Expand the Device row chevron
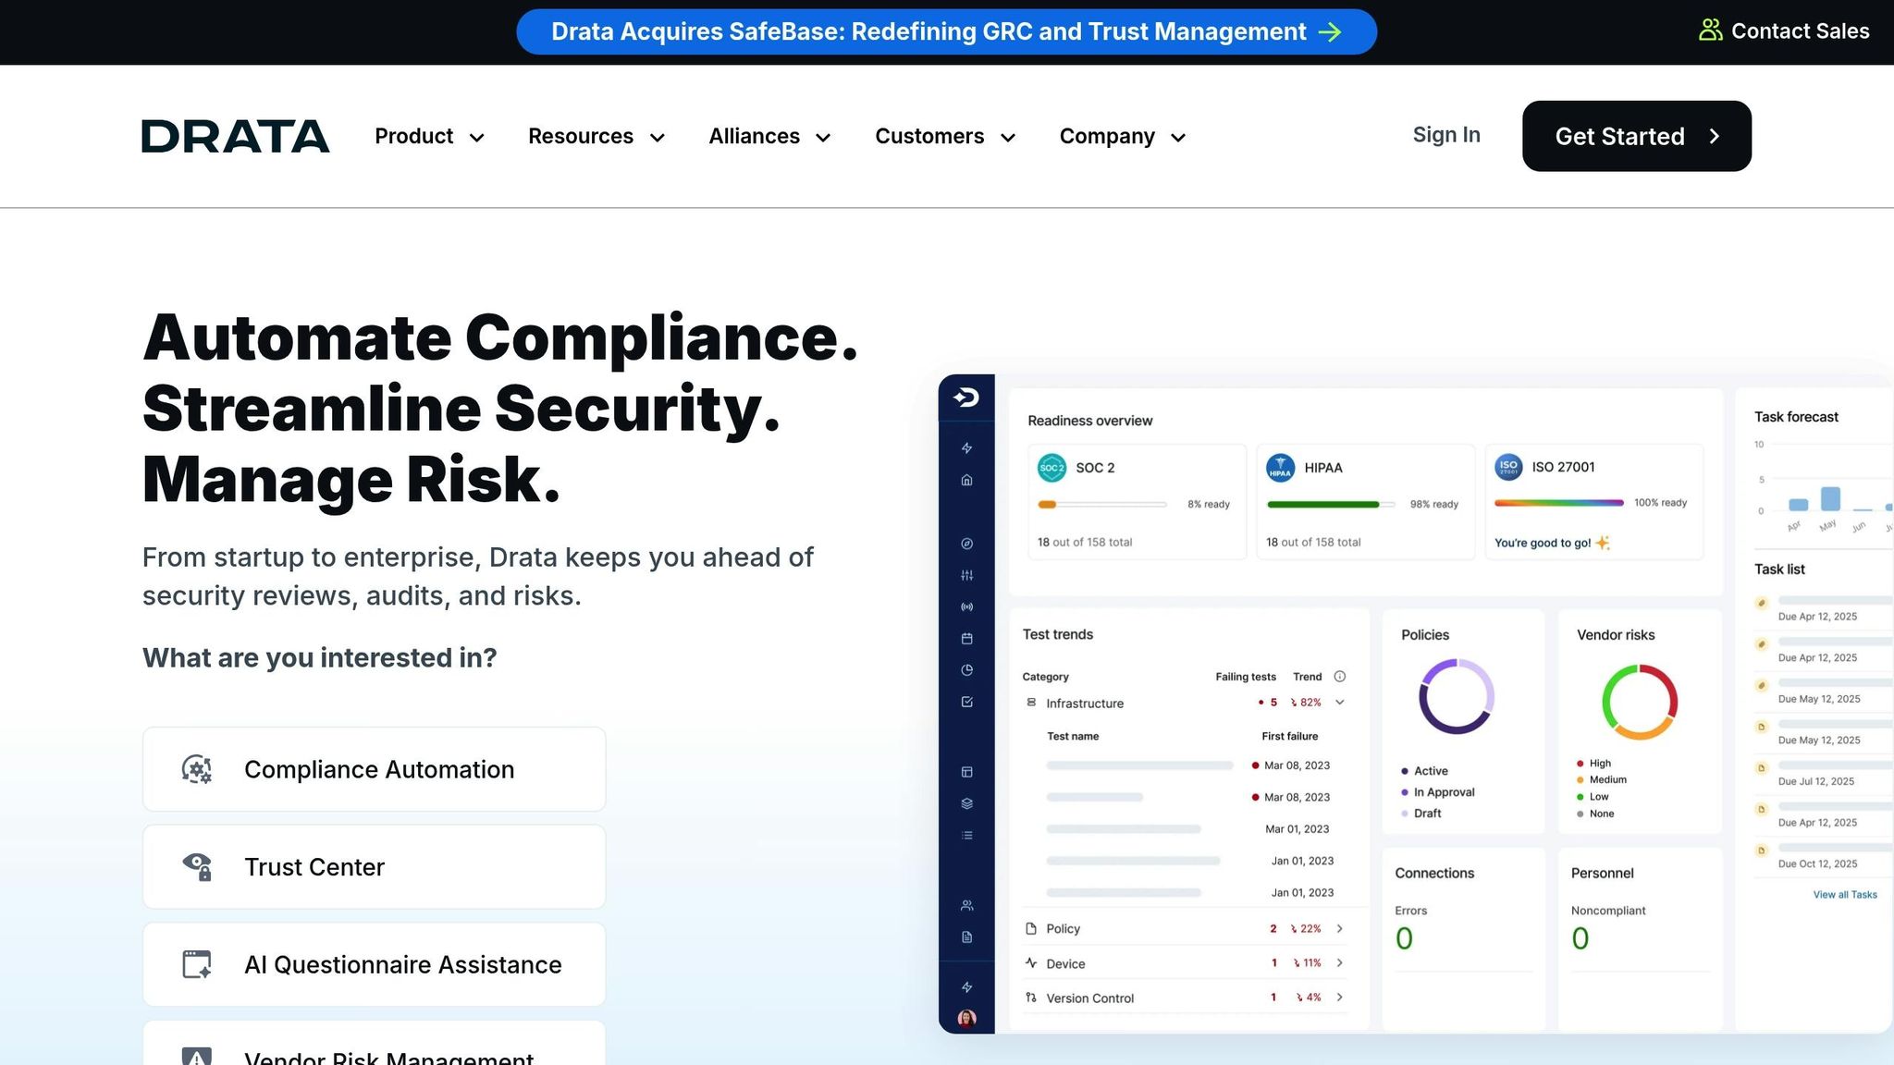 pyautogui.click(x=1340, y=962)
